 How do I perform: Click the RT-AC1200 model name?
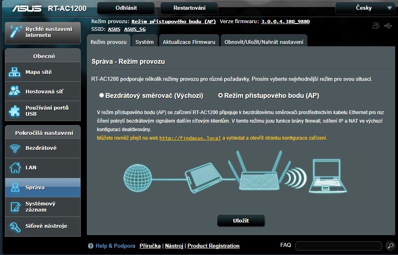tap(67, 9)
